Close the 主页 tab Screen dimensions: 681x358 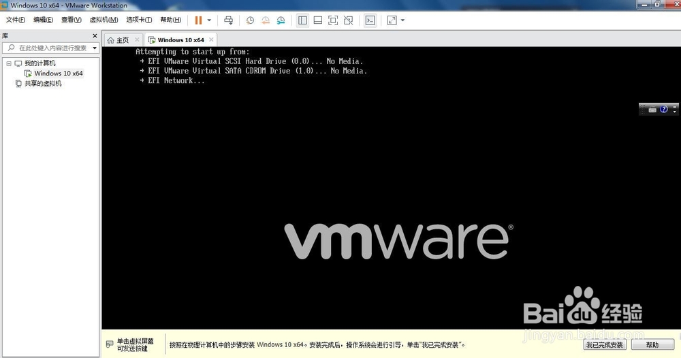click(x=137, y=39)
